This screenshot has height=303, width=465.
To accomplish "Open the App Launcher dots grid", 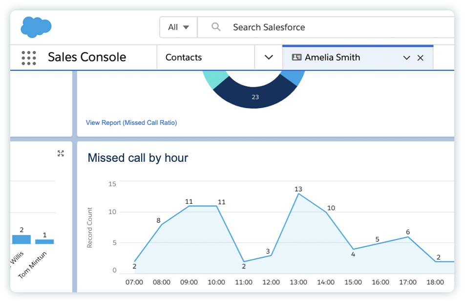I will point(29,58).
